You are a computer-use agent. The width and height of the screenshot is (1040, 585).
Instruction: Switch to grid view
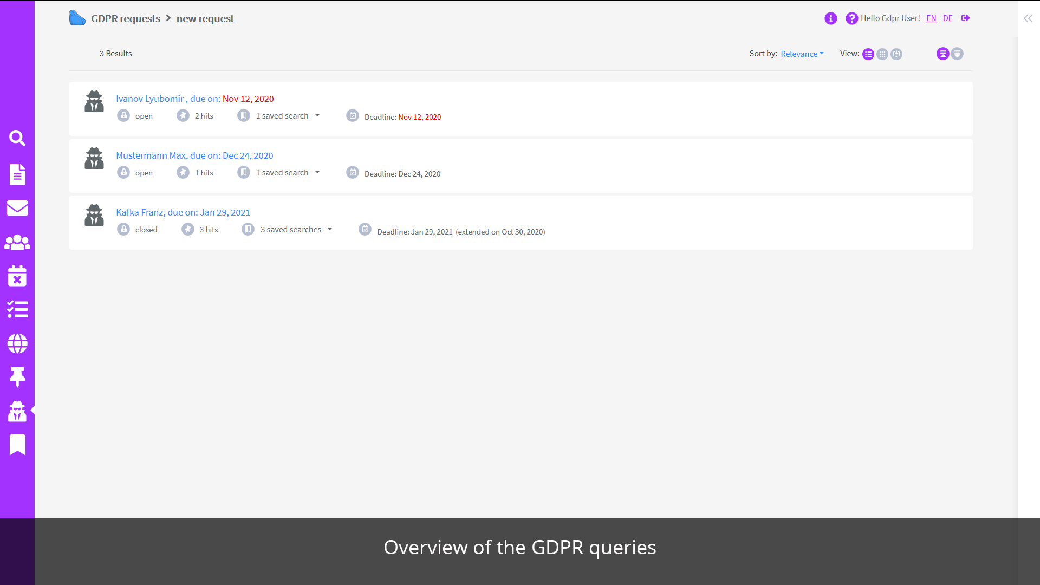point(882,54)
